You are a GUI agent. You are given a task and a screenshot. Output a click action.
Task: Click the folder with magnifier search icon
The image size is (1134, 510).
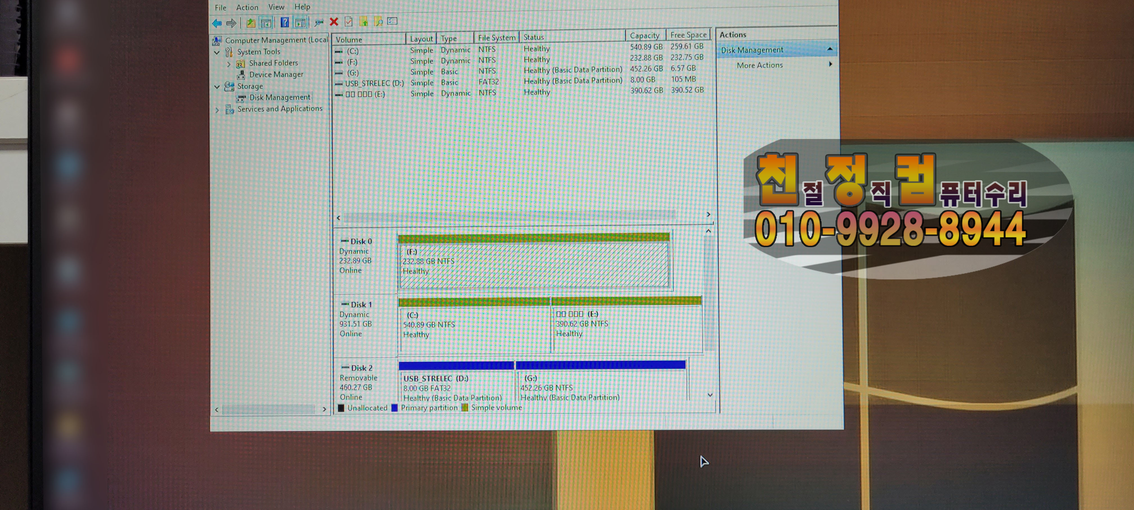[378, 21]
